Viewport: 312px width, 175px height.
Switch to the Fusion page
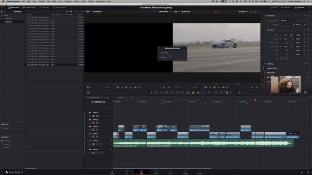[x=156, y=172]
